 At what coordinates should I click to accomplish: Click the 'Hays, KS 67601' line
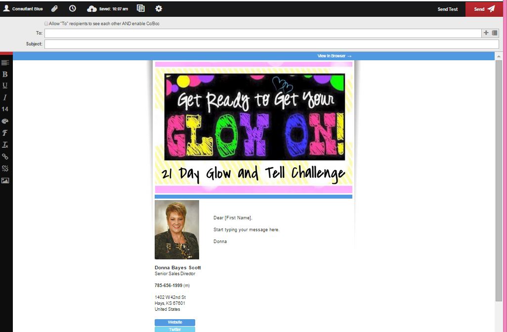pyautogui.click(x=170, y=303)
